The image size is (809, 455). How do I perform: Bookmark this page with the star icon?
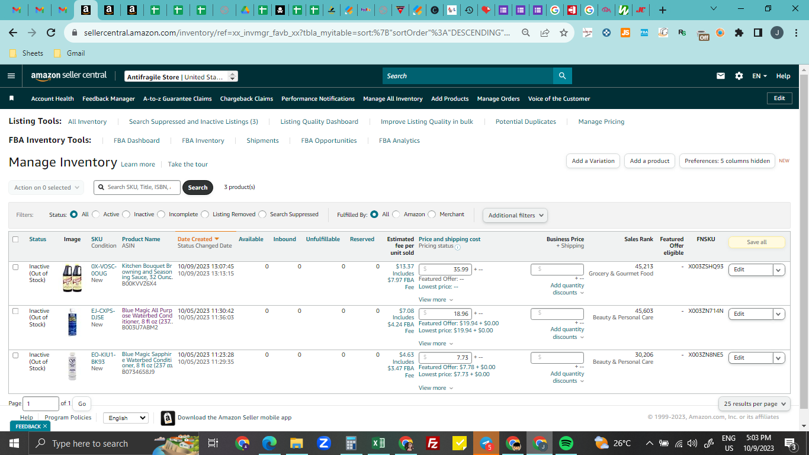tap(563, 33)
